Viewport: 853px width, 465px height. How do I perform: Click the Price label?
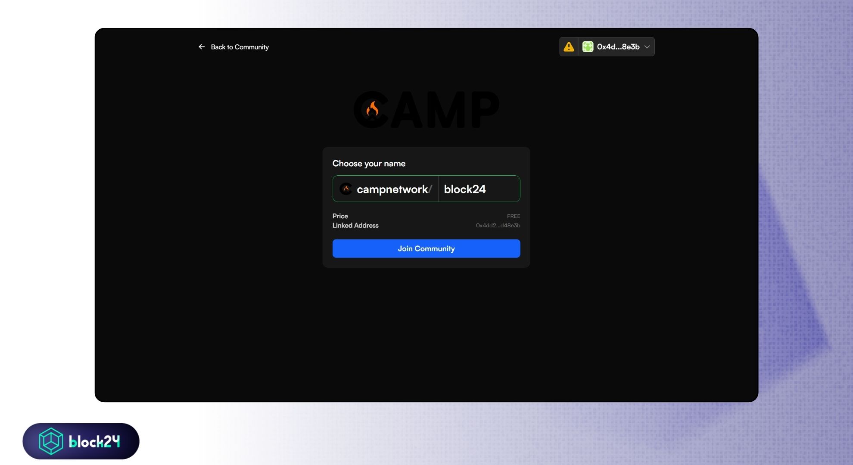(x=340, y=216)
